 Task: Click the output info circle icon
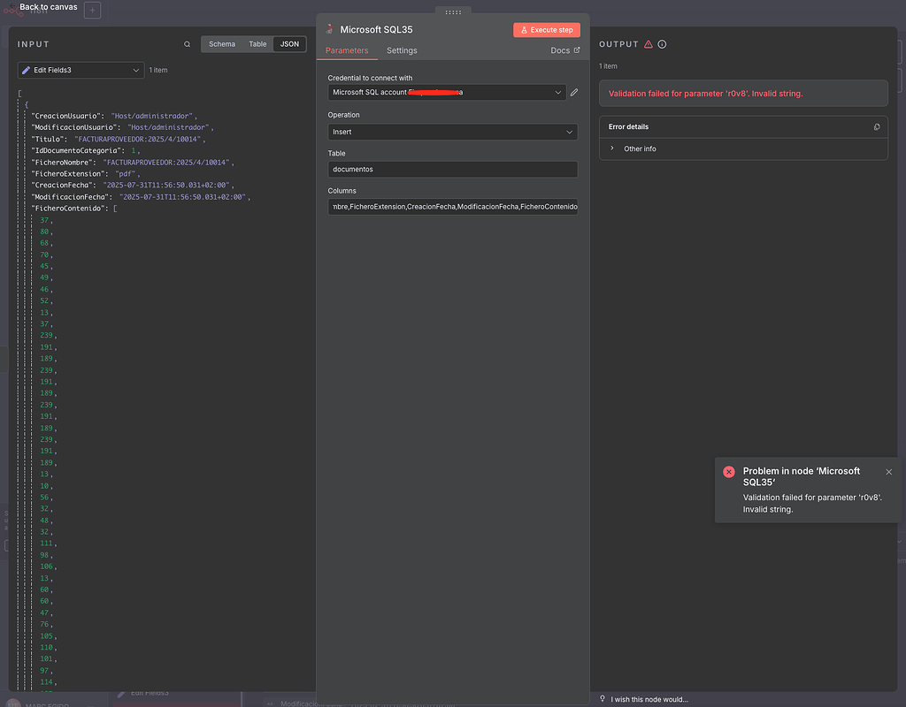click(x=662, y=44)
